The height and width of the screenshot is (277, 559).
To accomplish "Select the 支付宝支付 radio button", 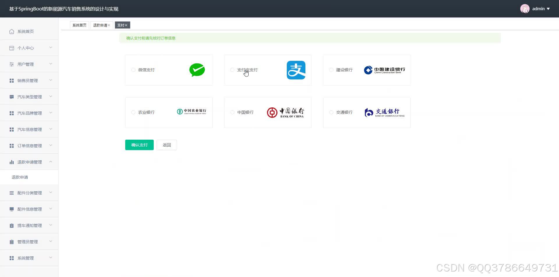I will [232, 70].
